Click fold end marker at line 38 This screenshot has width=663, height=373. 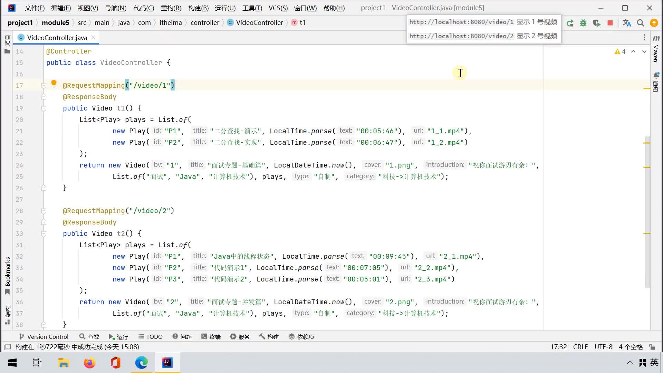pyautogui.click(x=44, y=325)
